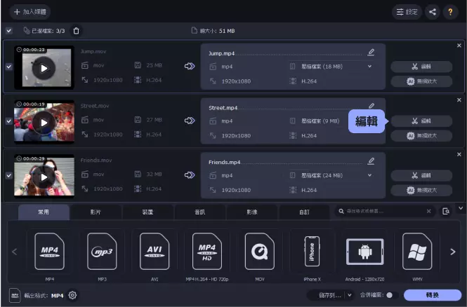Image resolution: width=467 pixels, height=307 pixels.
Task: Click the output format MP4 file icon
Action: click(15, 295)
